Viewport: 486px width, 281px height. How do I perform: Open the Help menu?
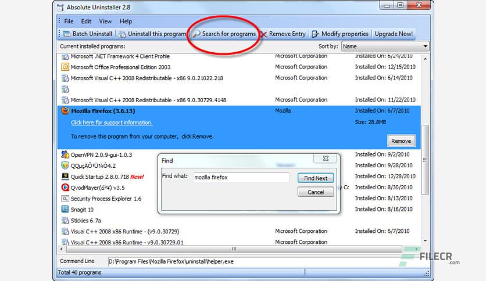point(126,21)
